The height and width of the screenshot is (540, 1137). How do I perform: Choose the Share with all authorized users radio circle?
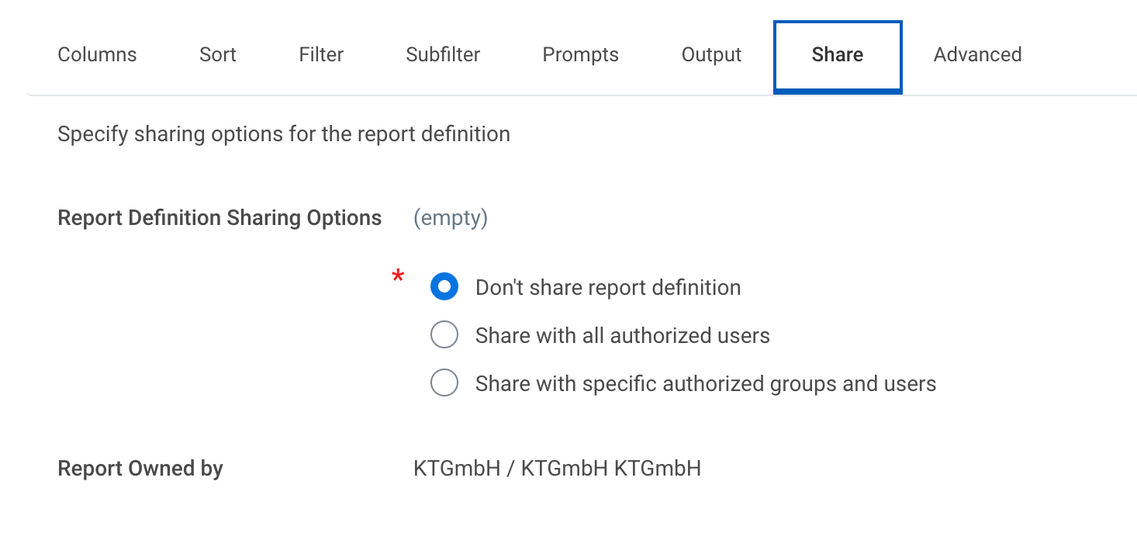(x=444, y=335)
